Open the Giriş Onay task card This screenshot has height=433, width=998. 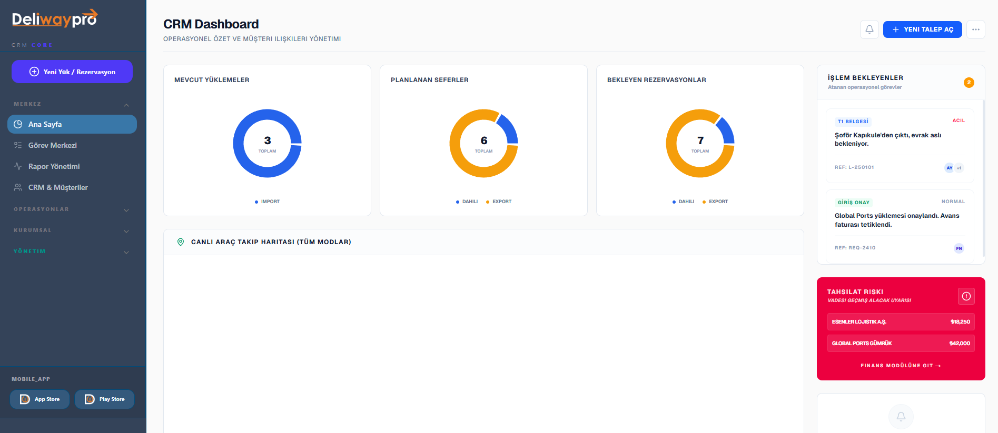pos(900,226)
